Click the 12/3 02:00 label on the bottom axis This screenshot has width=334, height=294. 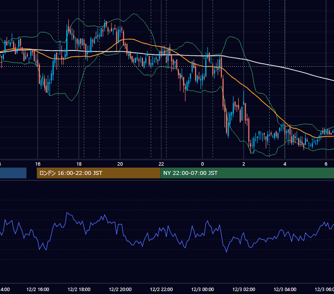[244, 290]
